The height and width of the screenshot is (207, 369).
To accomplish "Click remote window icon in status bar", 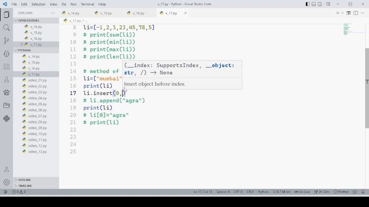I will pos(6,191).
